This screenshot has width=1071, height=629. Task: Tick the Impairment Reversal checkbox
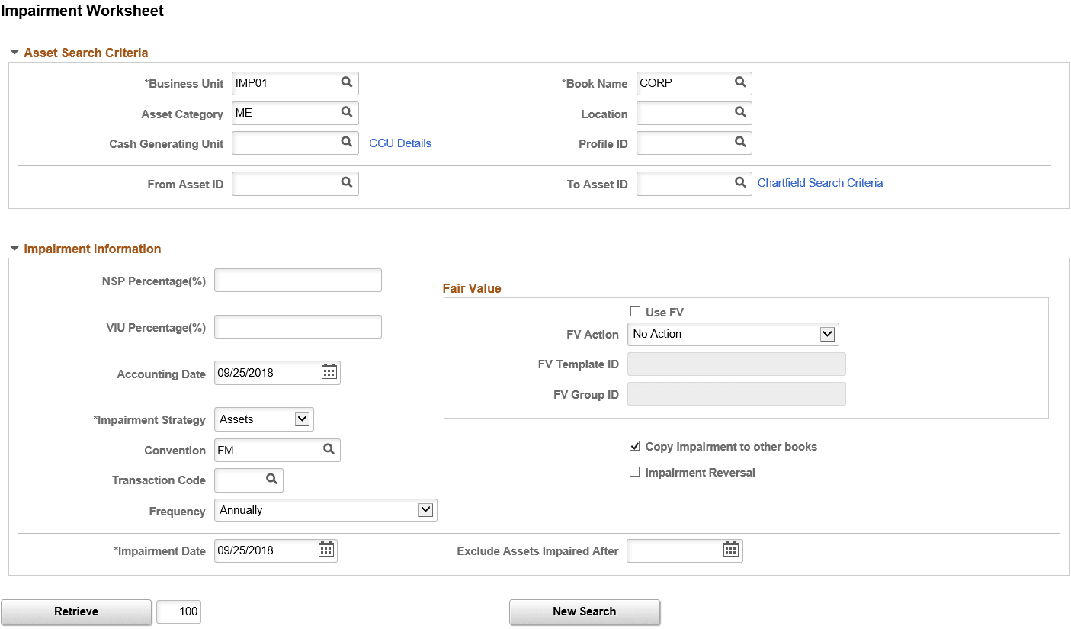[635, 472]
